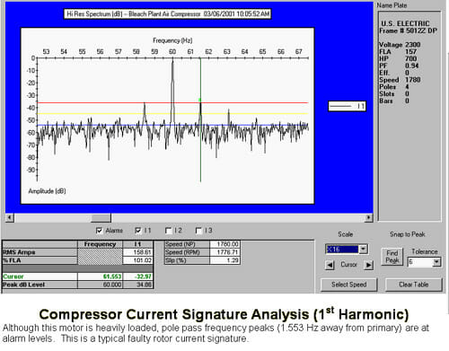Open the Scale x16 dropdown
The width and height of the screenshot is (449, 351).
(364, 249)
